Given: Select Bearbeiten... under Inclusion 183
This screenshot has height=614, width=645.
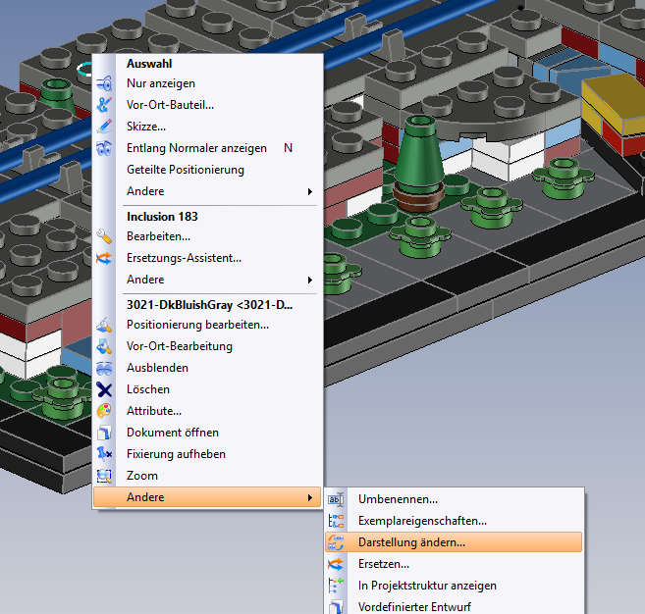Looking at the screenshot, I should coord(207,236).
